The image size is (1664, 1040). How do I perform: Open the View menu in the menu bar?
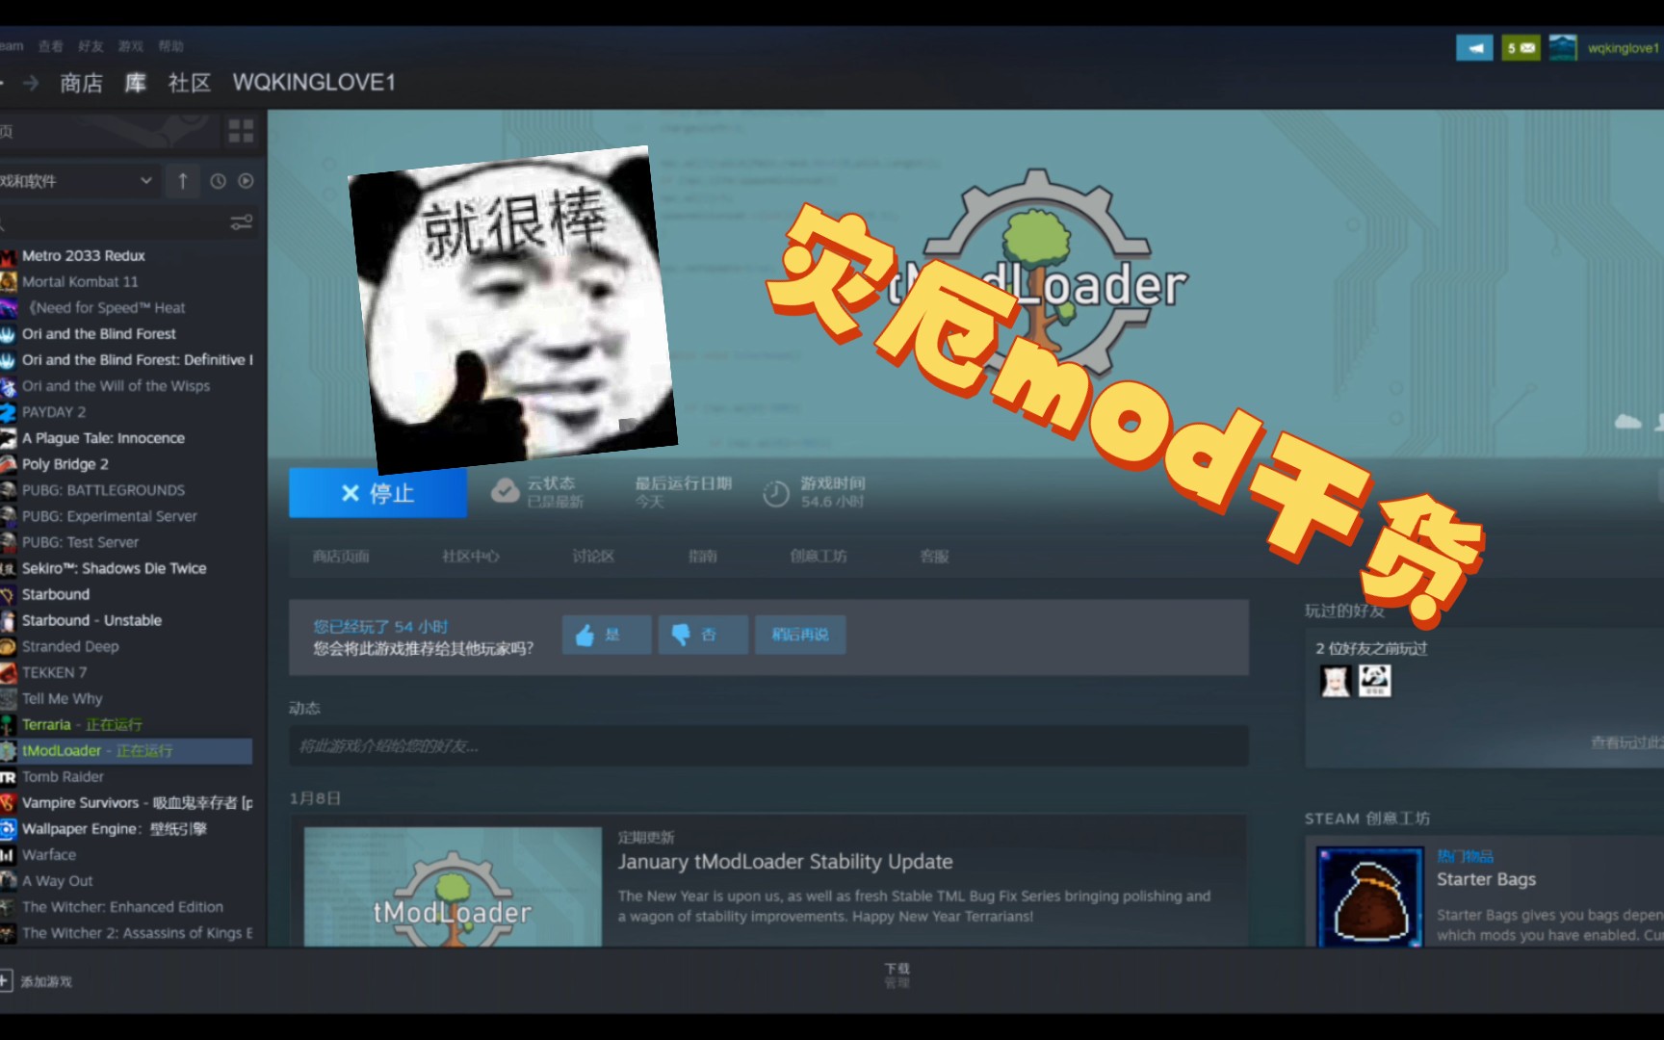[x=51, y=46]
